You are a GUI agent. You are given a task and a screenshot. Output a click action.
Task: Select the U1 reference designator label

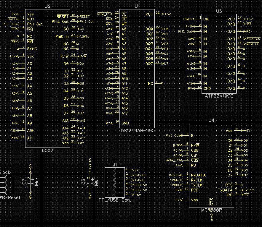(137, 6)
